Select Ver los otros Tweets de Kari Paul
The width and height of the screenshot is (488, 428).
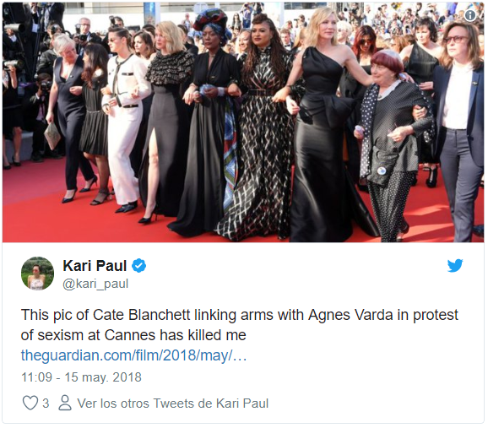tap(173, 404)
